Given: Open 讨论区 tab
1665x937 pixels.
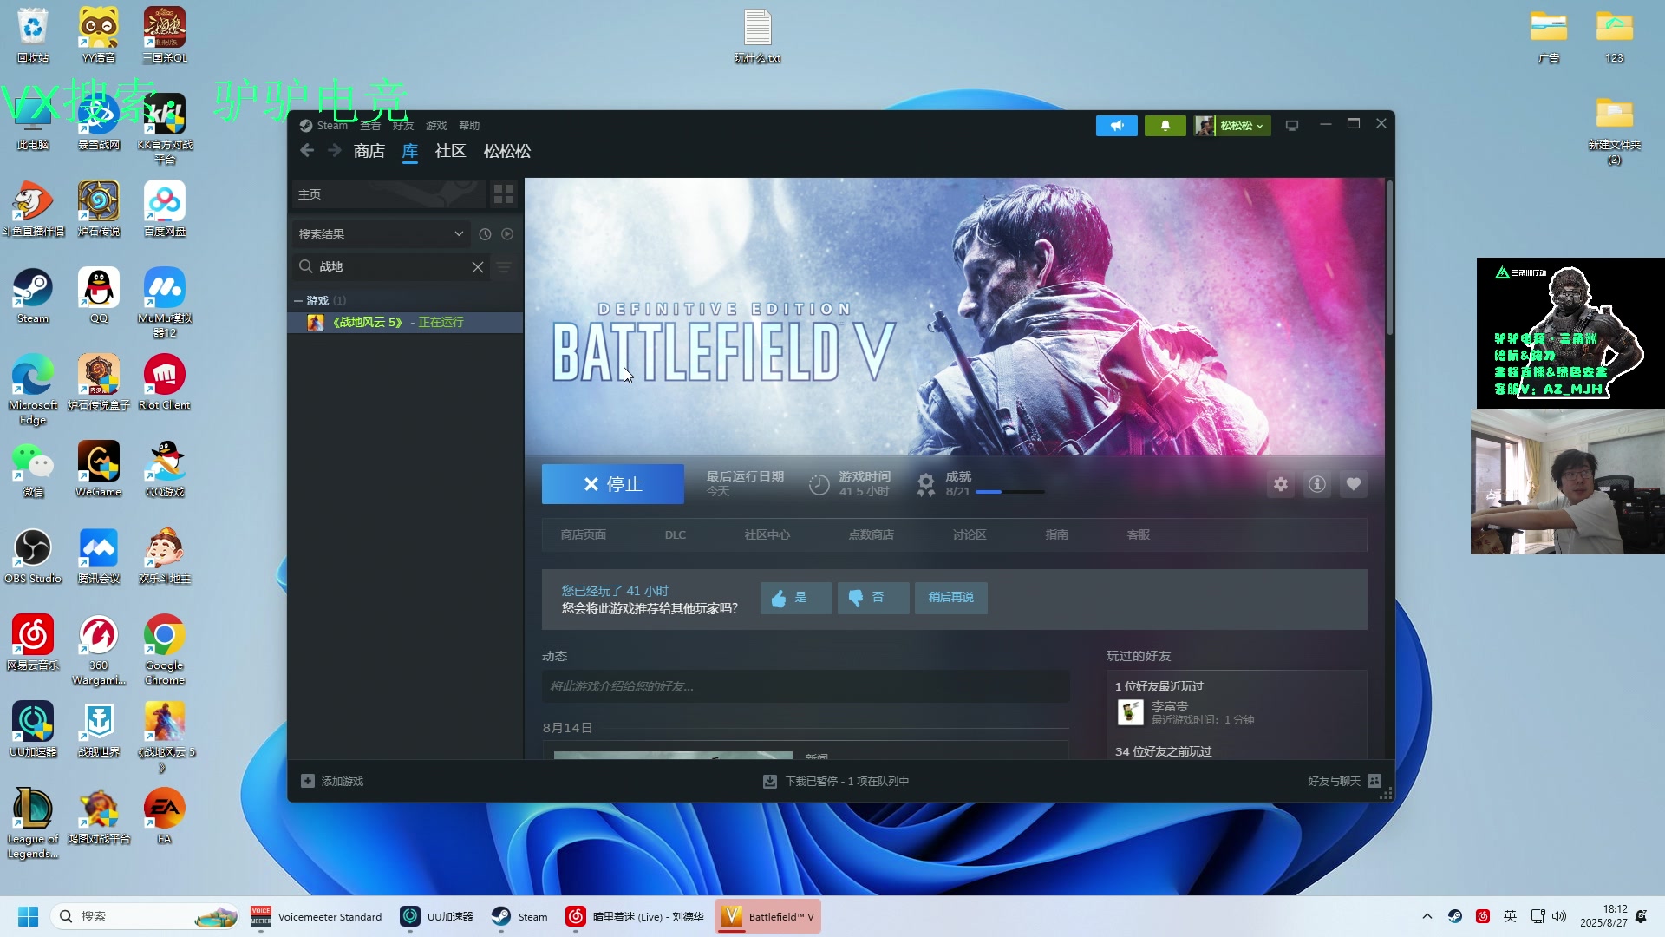Looking at the screenshot, I should [x=970, y=535].
